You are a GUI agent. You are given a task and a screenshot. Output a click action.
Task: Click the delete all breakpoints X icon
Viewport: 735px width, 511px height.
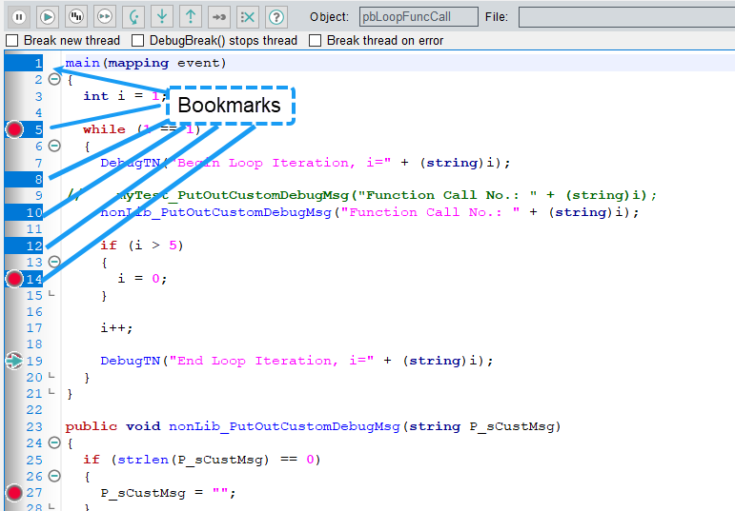247,16
